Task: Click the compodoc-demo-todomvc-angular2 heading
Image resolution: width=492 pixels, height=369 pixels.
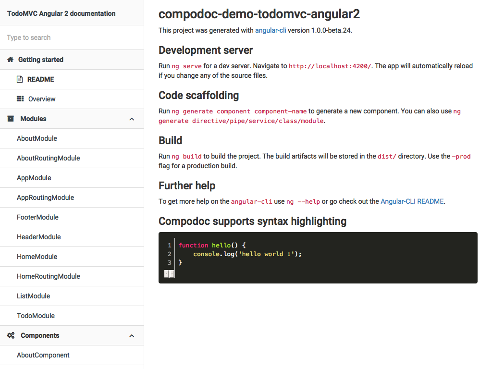Action: 259,14
